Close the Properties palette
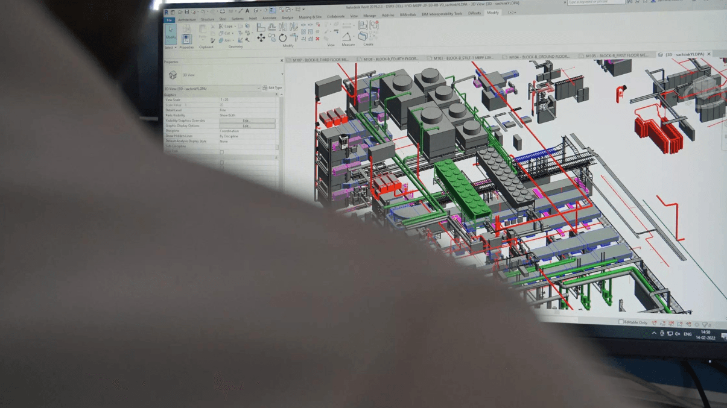This screenshot has width=727, height=408. coord(282,60)
